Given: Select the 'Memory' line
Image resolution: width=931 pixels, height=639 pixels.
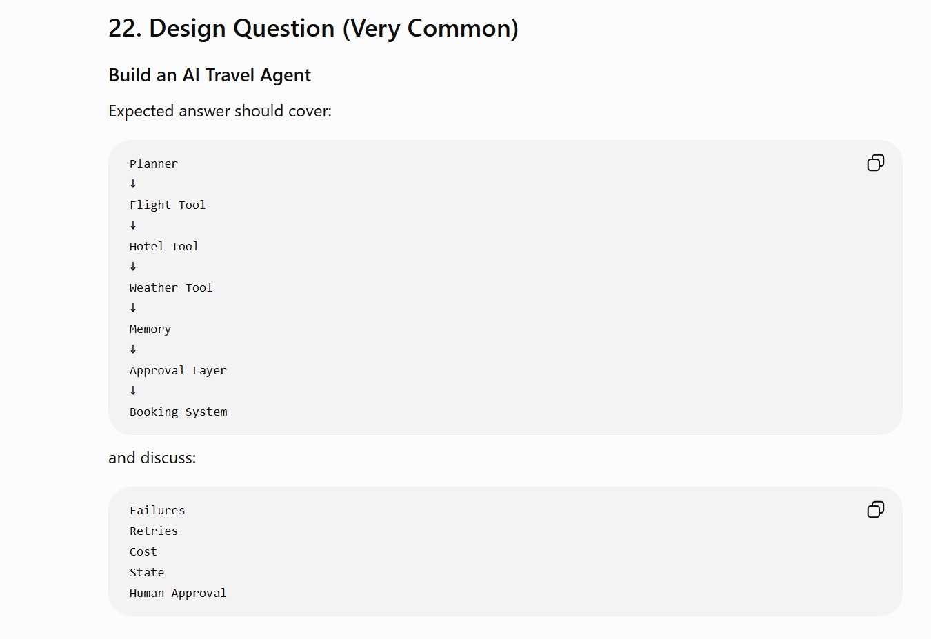Looking at the screenshot, I should [150, 329].
